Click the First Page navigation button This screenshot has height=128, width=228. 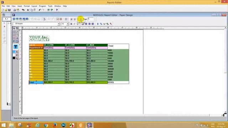pyautogui.click(x=71, y=19)
